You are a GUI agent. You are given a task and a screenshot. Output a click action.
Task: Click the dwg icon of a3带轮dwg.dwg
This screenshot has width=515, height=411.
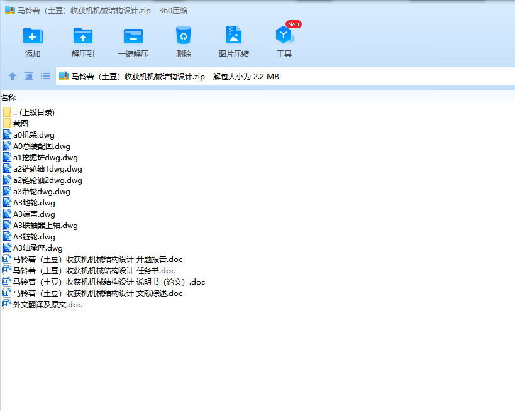[7, 192]
